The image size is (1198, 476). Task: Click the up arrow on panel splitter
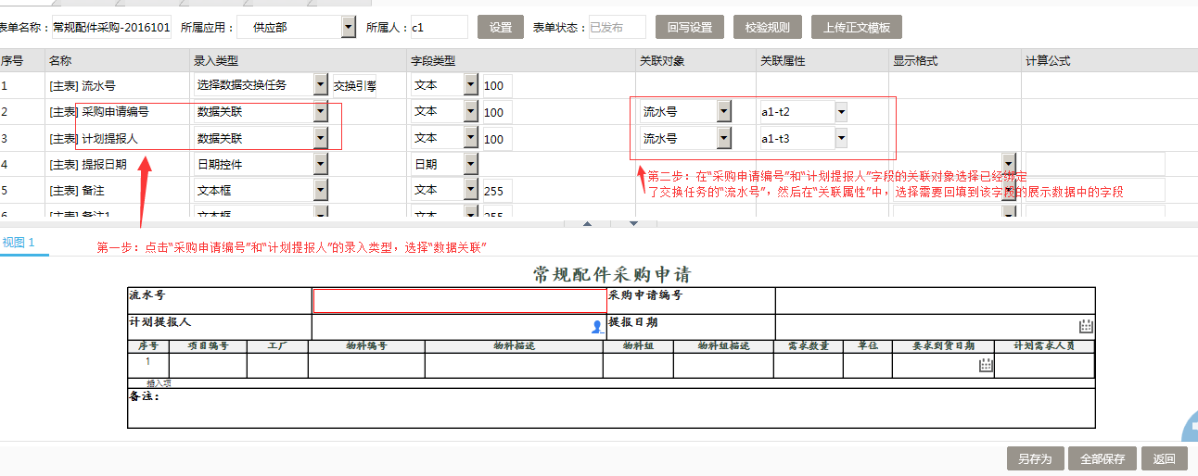pyautogui.click(x=587, y=223)
